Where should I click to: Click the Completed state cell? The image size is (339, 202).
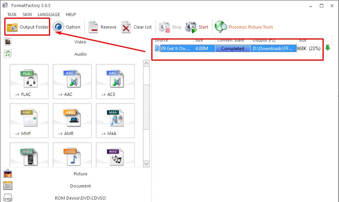pyautogui.click(x=233, y=49)
